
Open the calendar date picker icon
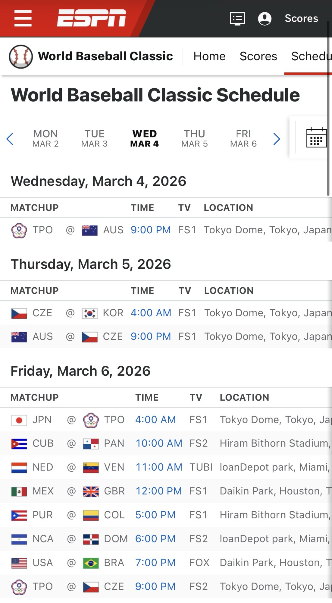[x=316, y=137]
